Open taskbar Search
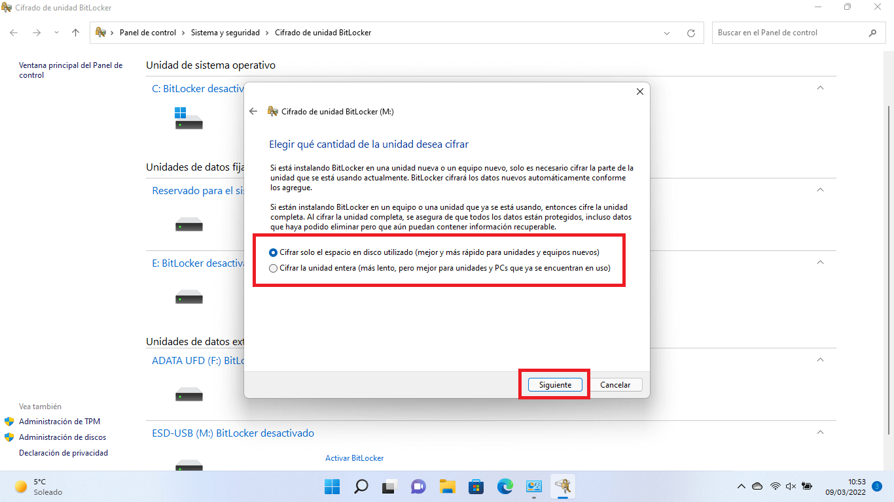 pyautogui.click(x=361, y=487)
